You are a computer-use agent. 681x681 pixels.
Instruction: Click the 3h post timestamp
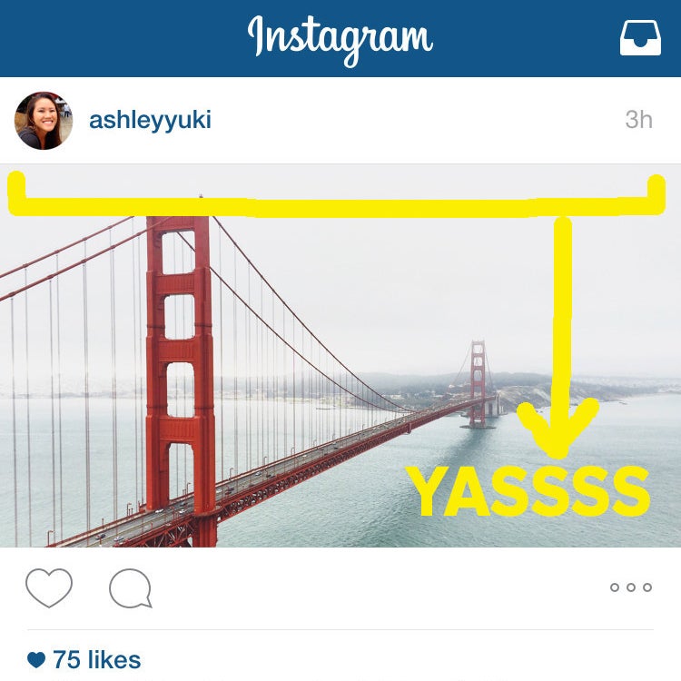639,120
